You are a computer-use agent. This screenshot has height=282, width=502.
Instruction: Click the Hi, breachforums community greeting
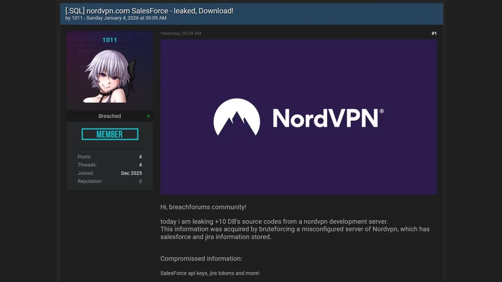pyautogui.click(x=203, y=207)
